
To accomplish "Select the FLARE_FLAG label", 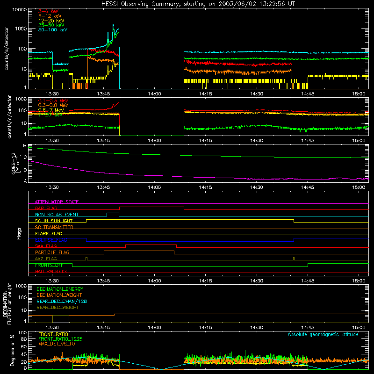I will tap(49, 233).
